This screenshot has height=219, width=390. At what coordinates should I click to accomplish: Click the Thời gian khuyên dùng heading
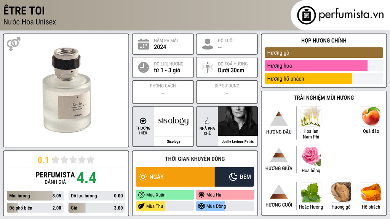tap(195, 159)
